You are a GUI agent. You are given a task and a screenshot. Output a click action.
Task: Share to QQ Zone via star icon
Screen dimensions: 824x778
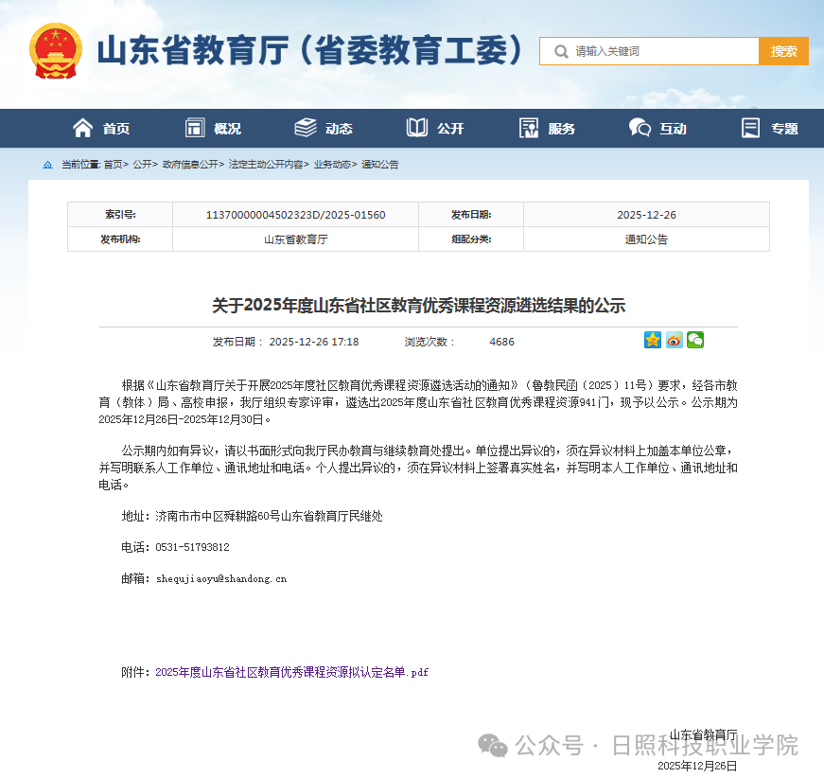click(x=652, y=340)
